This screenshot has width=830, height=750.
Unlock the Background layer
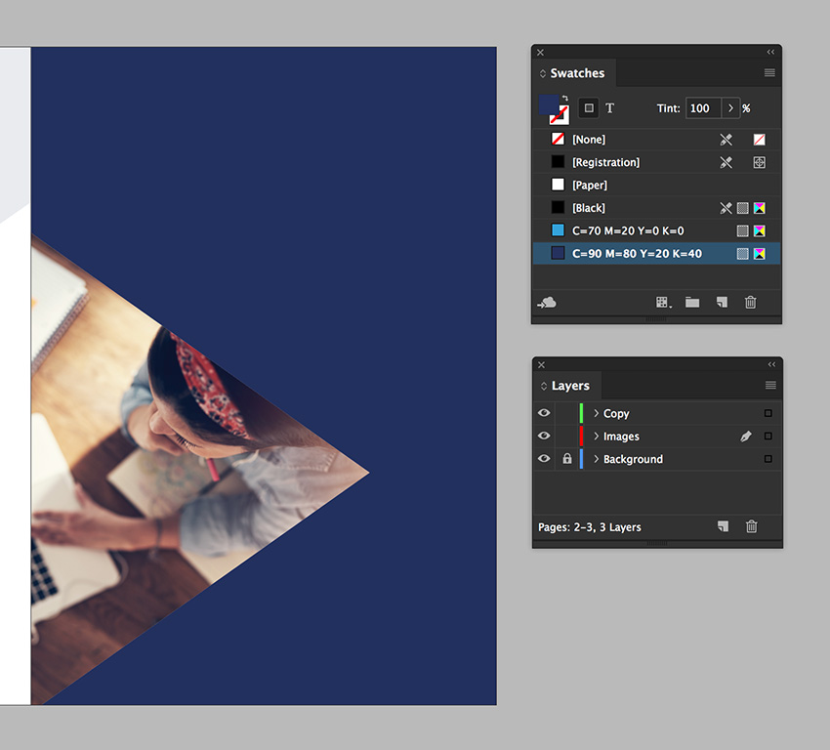pos(566,459)
